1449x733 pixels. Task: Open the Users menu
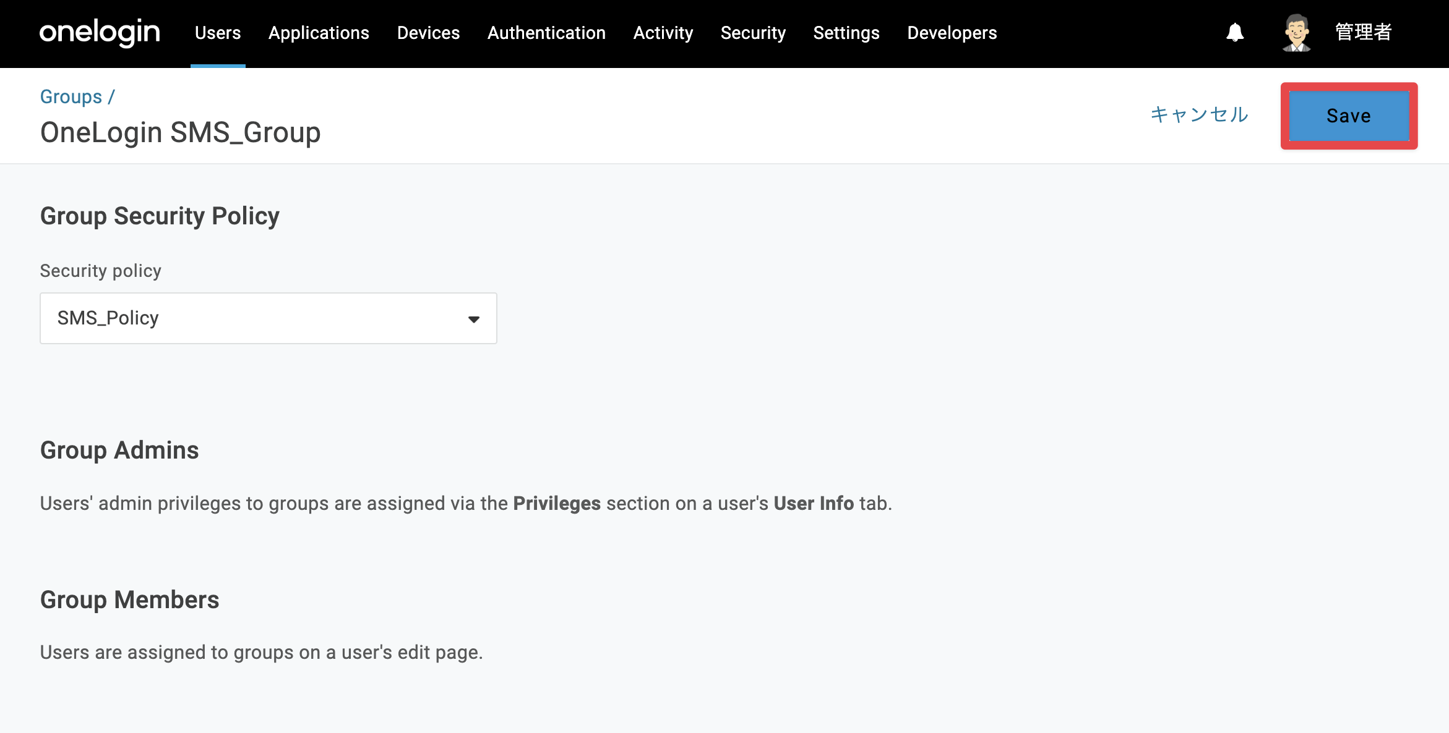pos(218,33)
